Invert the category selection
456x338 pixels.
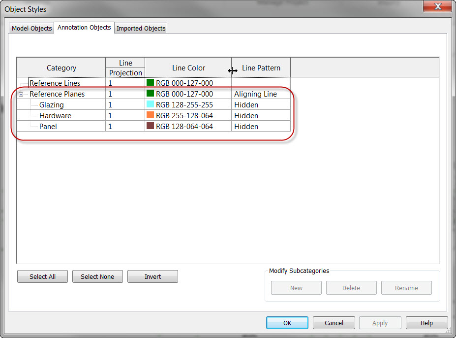[152, 276]
